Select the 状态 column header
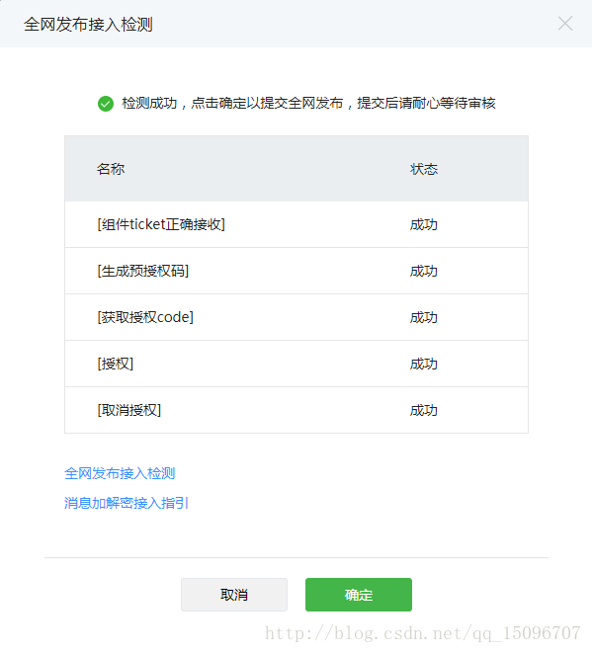The image size is (592, 653). [424, 169]
